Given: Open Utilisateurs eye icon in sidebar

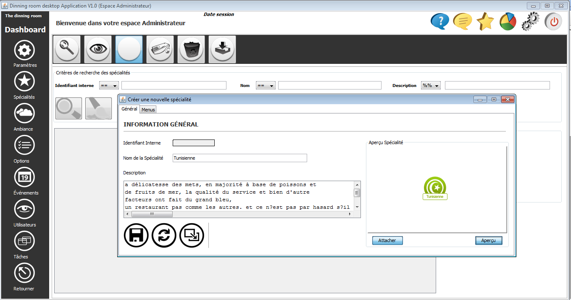Looking at the screenshot, I should point(24,209).
